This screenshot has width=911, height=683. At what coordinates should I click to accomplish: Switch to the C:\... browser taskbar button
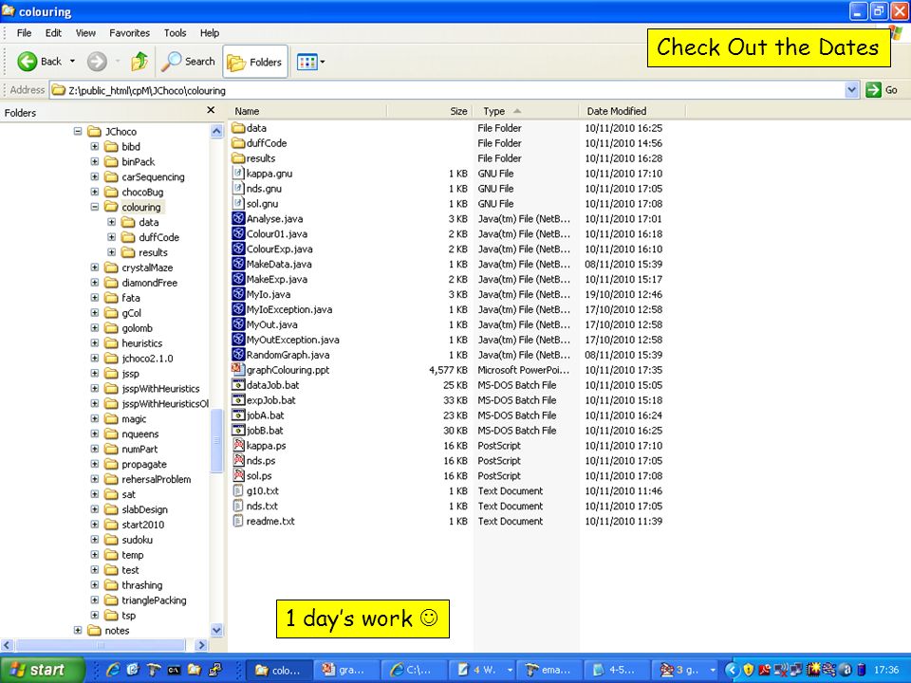coord(413,670)
